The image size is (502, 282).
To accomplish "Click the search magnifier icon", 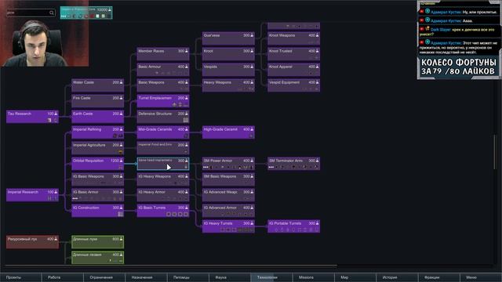I will click(52, 13).
